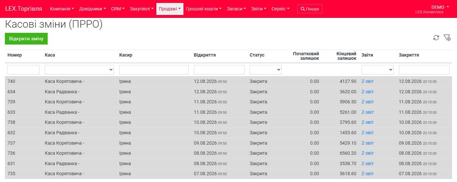Sort by the Відкриття column header
Viewport: 457px width, 182px height.
[x=205, y=55]
